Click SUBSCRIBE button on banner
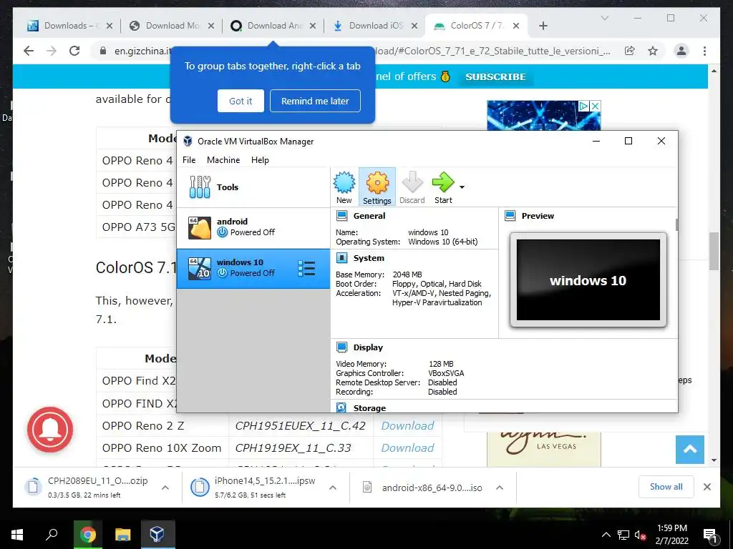This screenshot has width=733, height=549. [495, 76]
